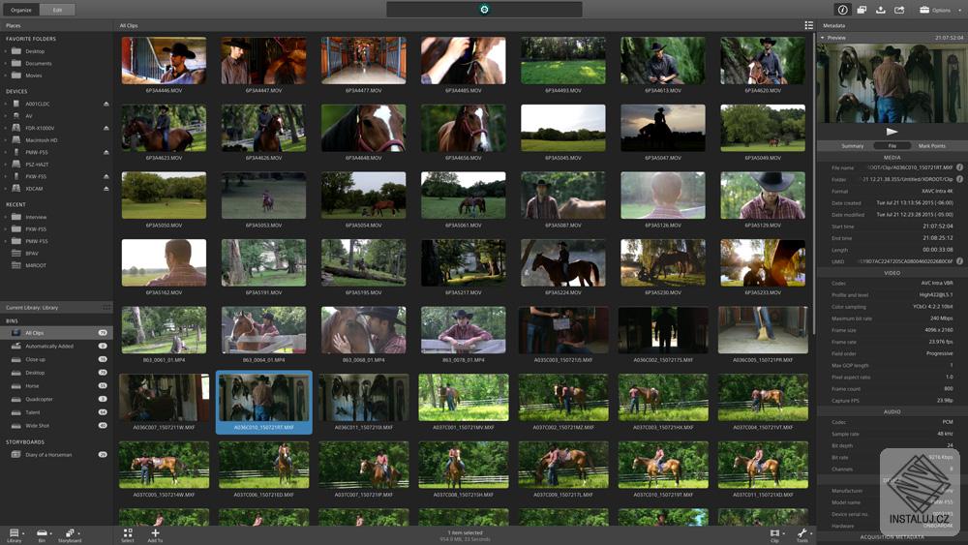Open the Clip menu in bottom bar
968x545 pixels.
775,535
